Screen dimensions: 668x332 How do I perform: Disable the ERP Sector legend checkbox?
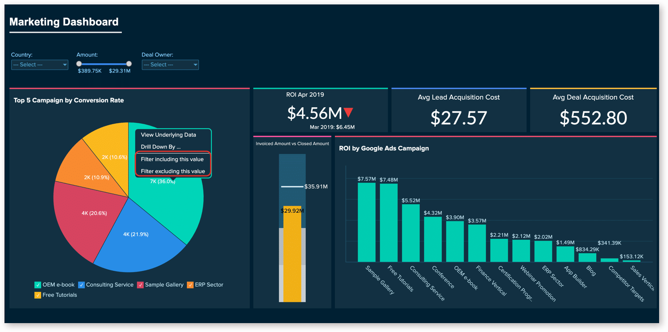point(190,285)
